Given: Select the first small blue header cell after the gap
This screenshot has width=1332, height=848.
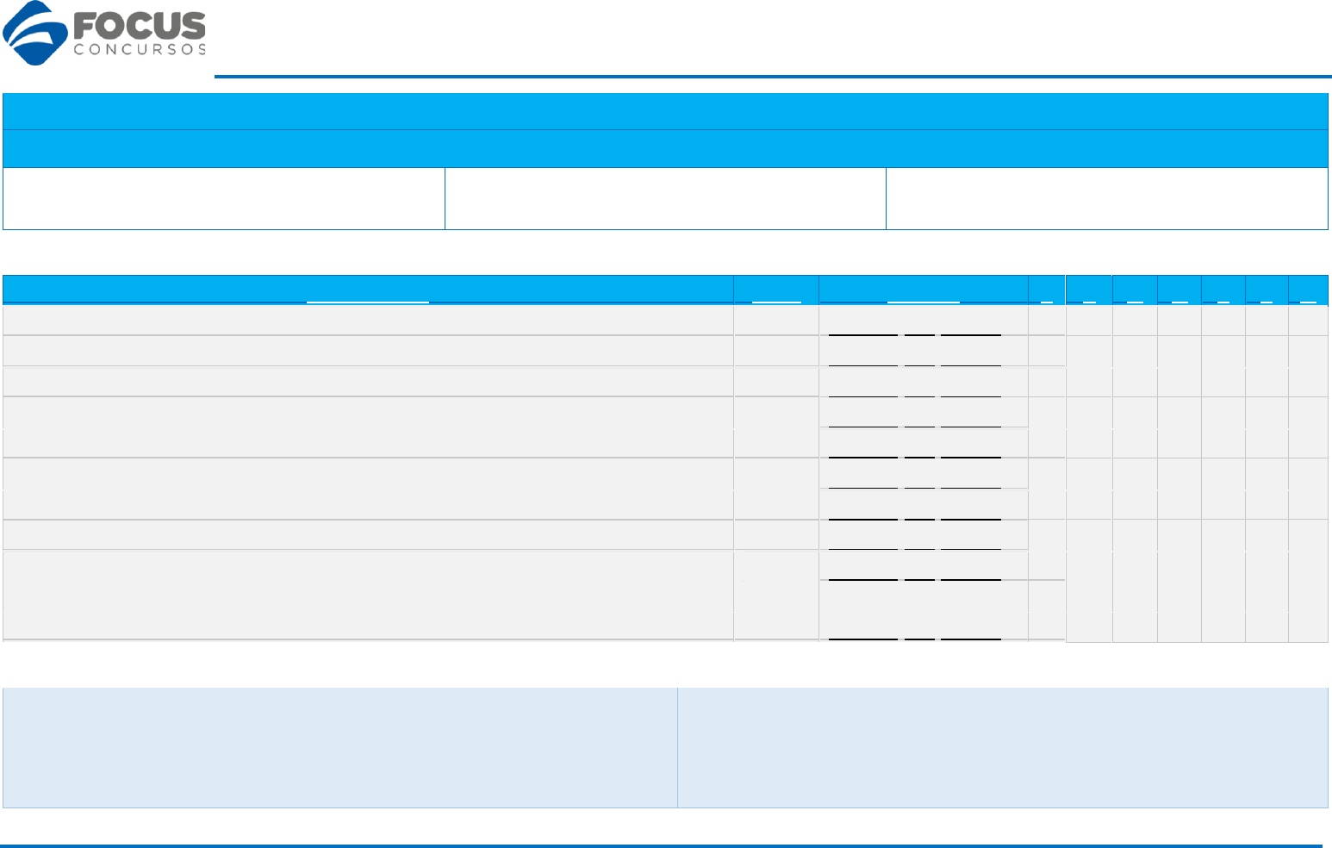Looking at the screenshot, I should [x=1089, y=289].
